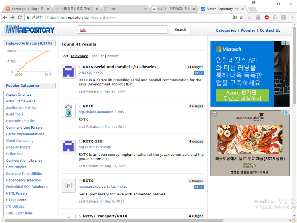
Task: Close the Kamang's IT Blog tab
Action: 48,9
